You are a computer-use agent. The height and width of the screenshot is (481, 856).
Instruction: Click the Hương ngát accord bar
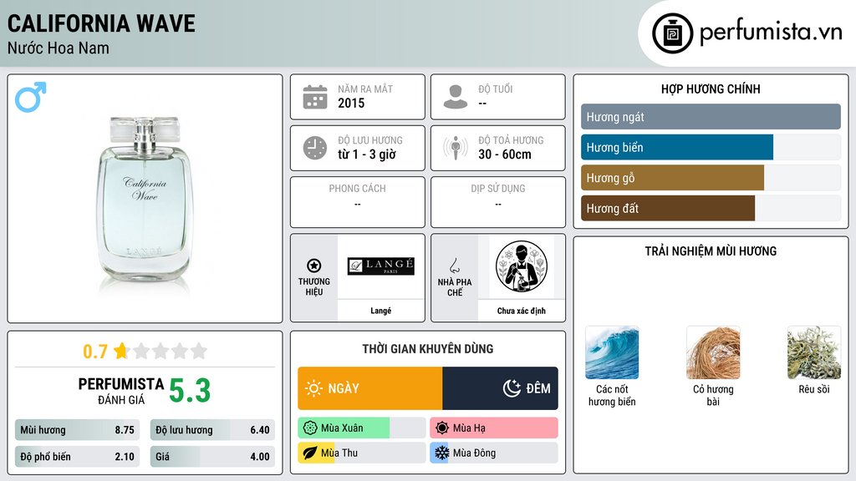coord(711,117)
